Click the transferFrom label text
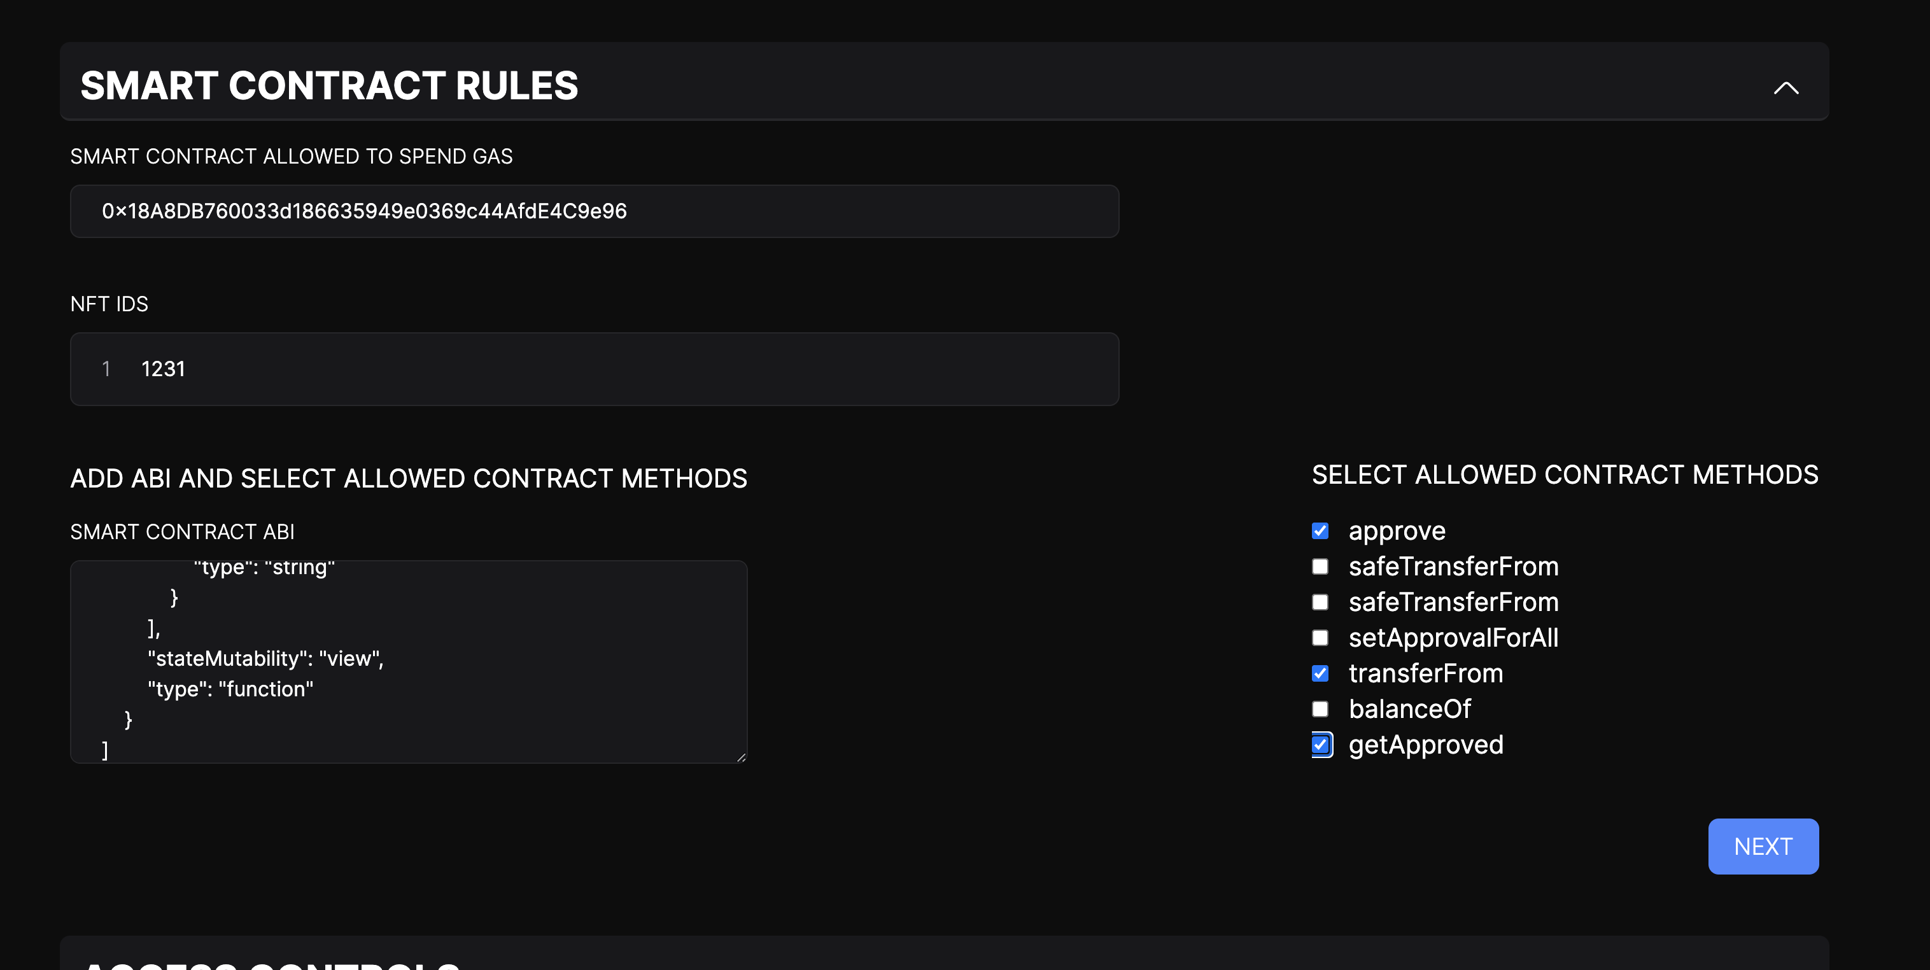Image resolution: width=1930 pixels, height=970 pixels. click(1426, 673)
